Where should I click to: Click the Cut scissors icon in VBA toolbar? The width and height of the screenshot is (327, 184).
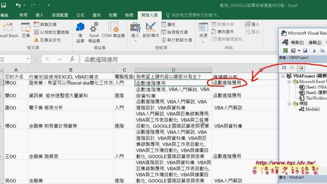click(314, 51)
